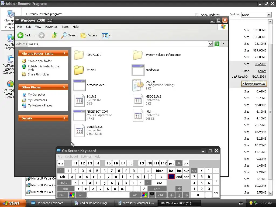Open the File menu in Explorer

[x=19, y=27]
